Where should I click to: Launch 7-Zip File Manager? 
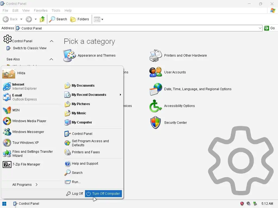click(x=22, y=164)
